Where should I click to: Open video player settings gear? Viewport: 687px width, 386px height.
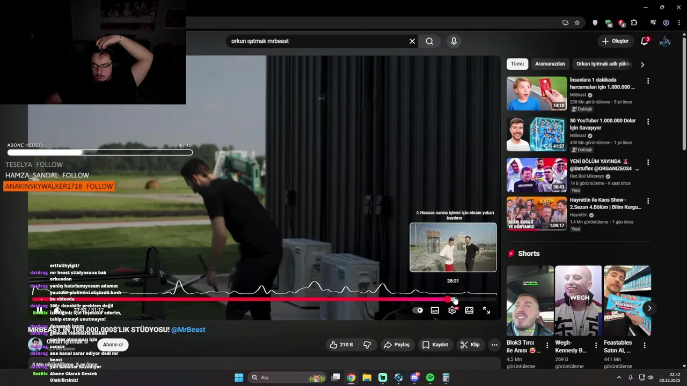(x=452, y=310)
